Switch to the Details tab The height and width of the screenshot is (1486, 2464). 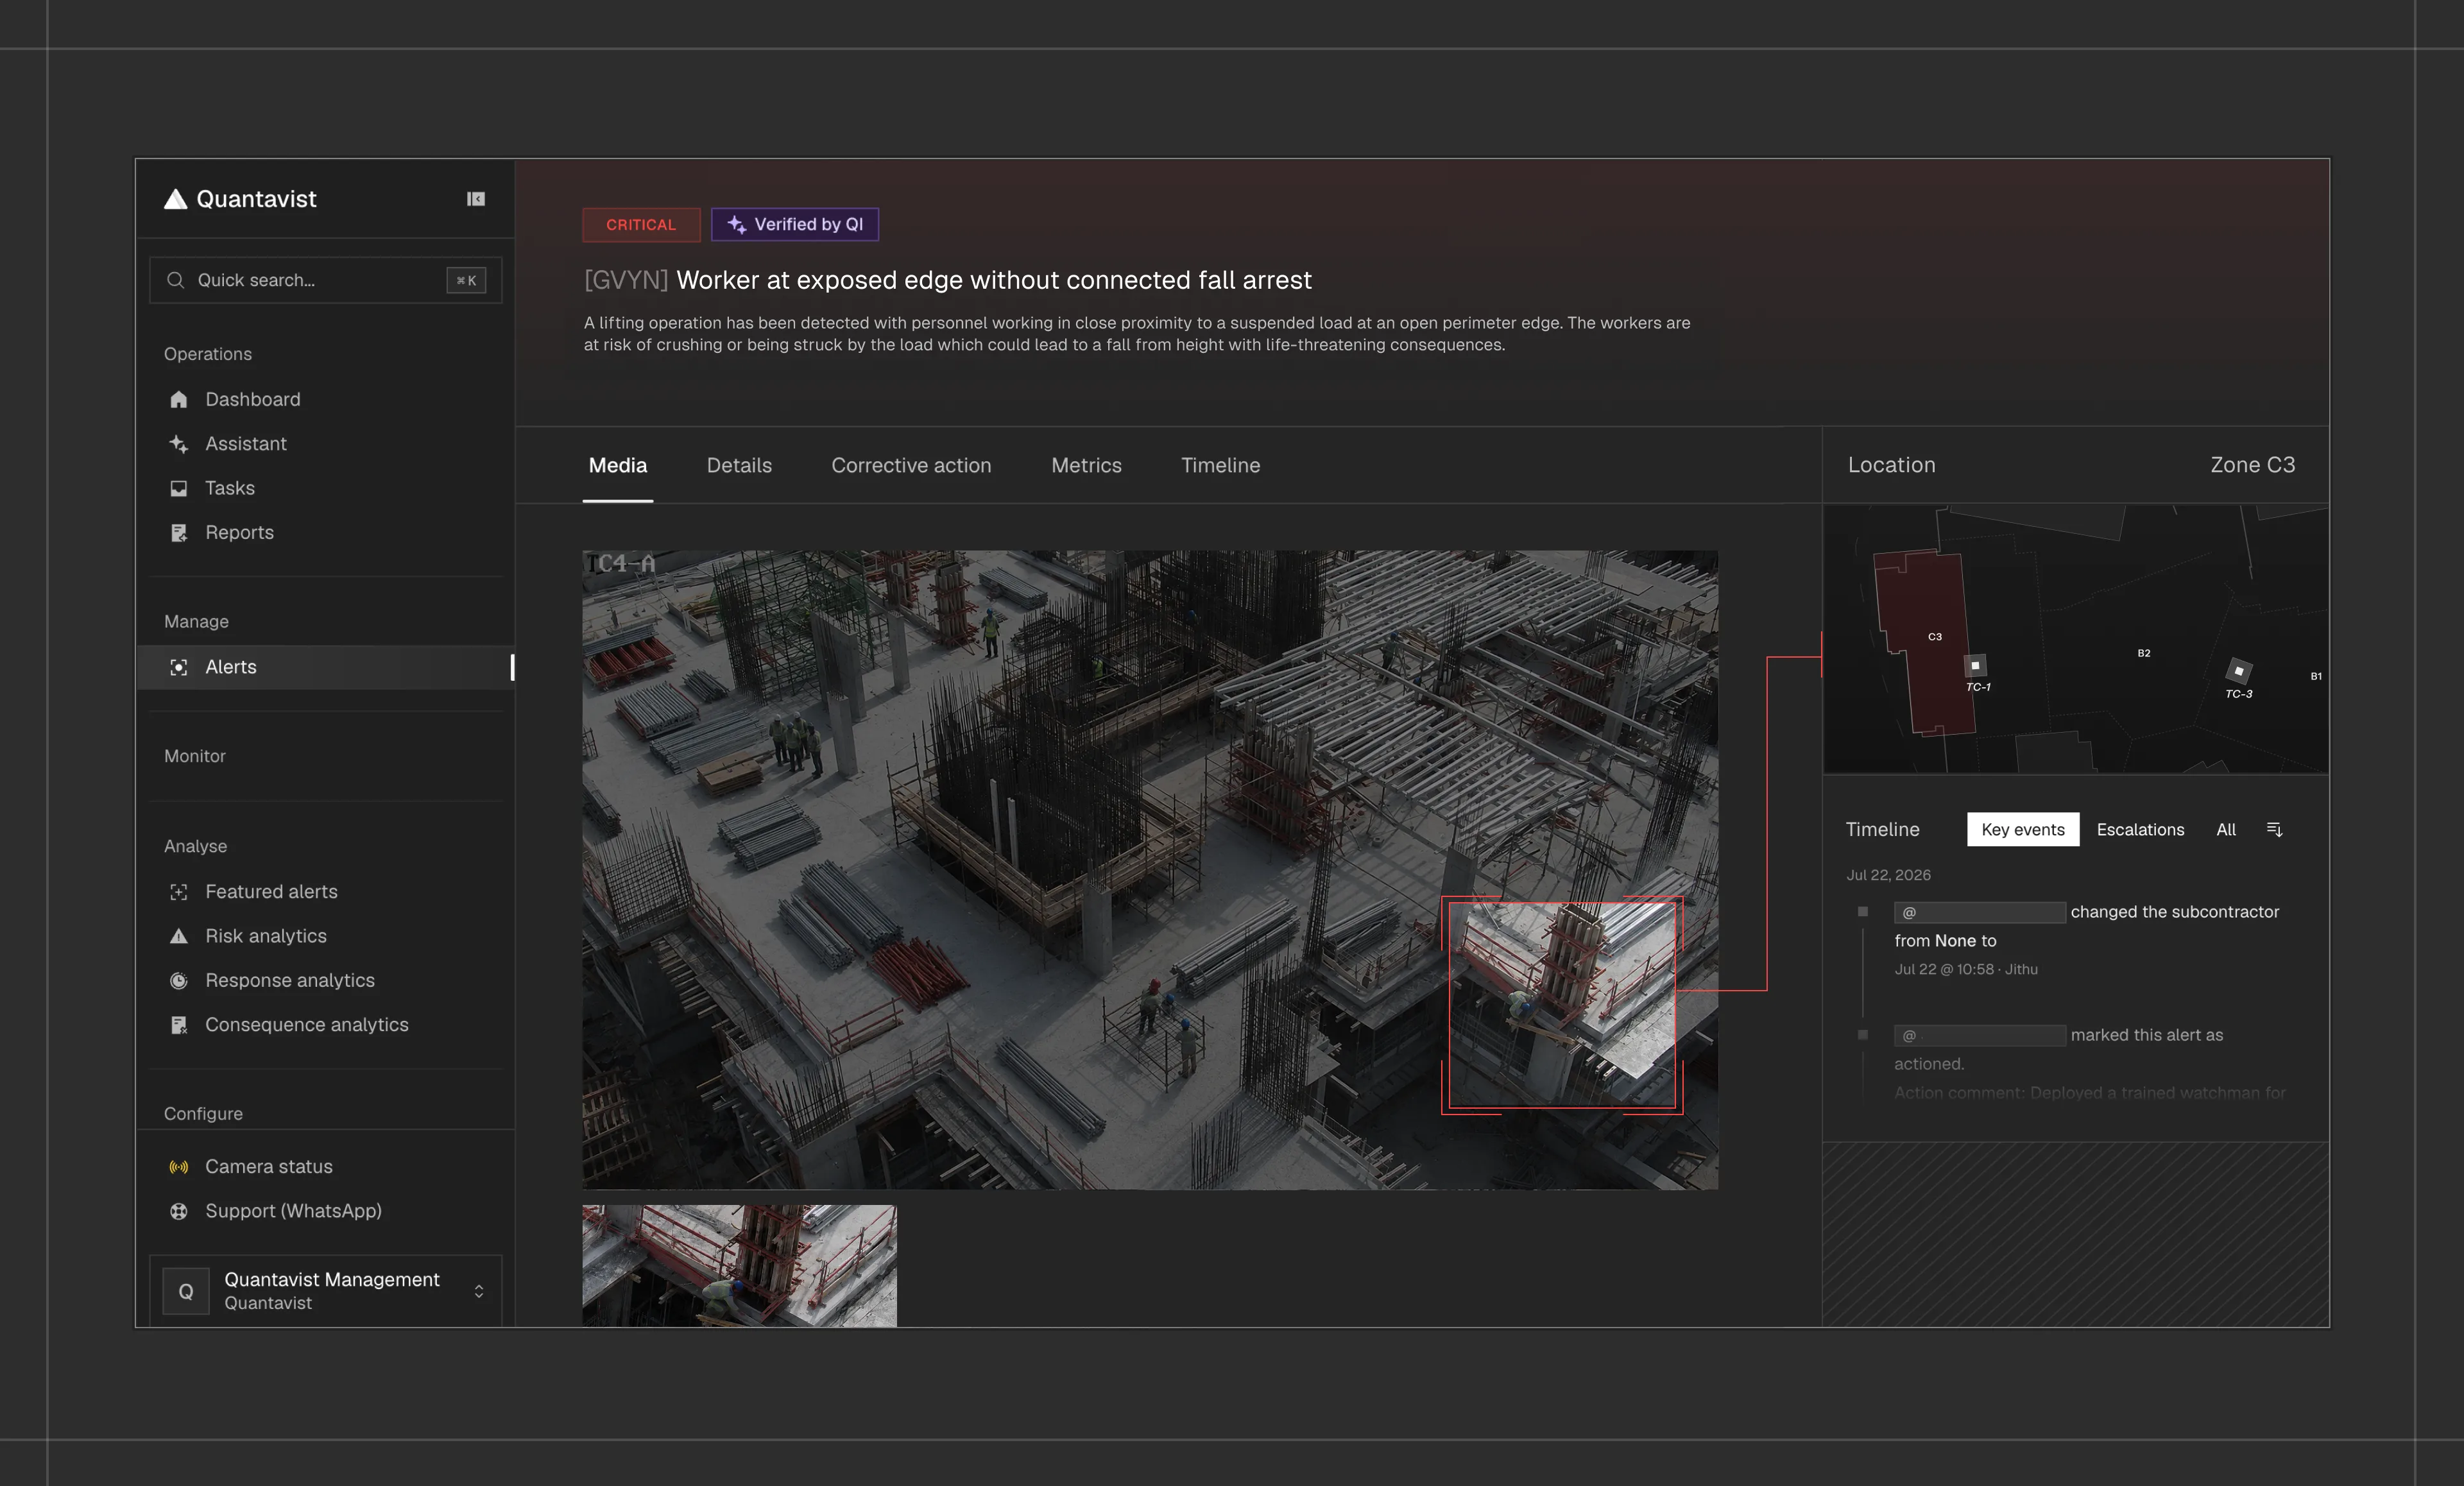click(739, 465)
